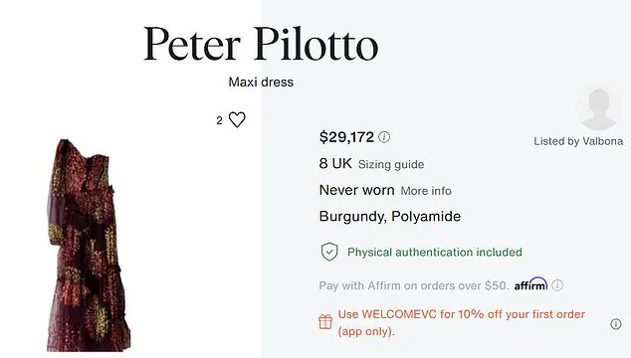631x358 pixels.
Task: Click the heart icon to favorite item
Action: (237, 119)
